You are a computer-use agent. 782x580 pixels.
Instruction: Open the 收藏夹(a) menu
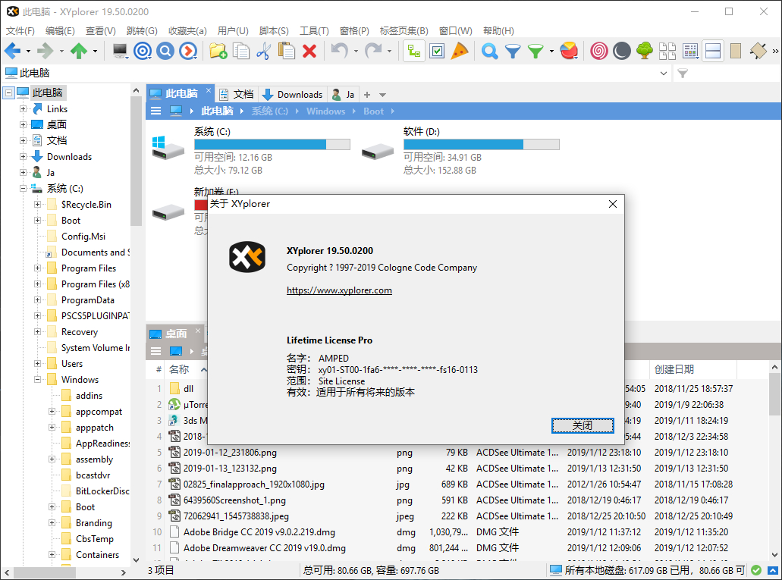coord(187,31)
